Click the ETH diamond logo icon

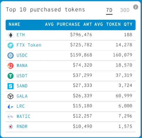coord(11,35)
